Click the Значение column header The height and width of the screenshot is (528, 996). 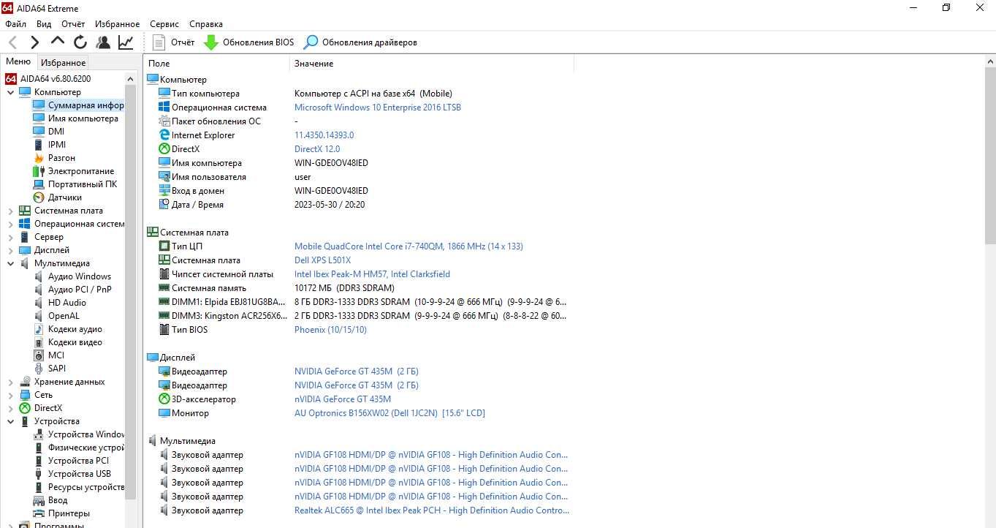point(432,64)
